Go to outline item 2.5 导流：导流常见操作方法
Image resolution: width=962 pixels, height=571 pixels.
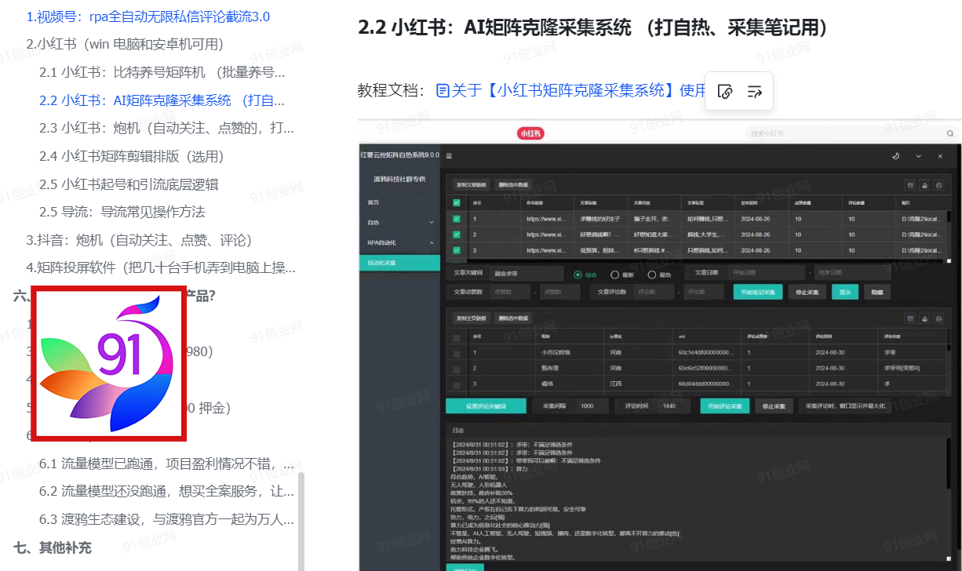click(x=122, y=212)
